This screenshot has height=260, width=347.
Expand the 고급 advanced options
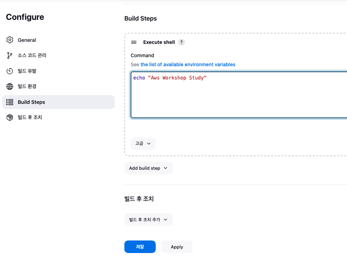coord(143,144)
